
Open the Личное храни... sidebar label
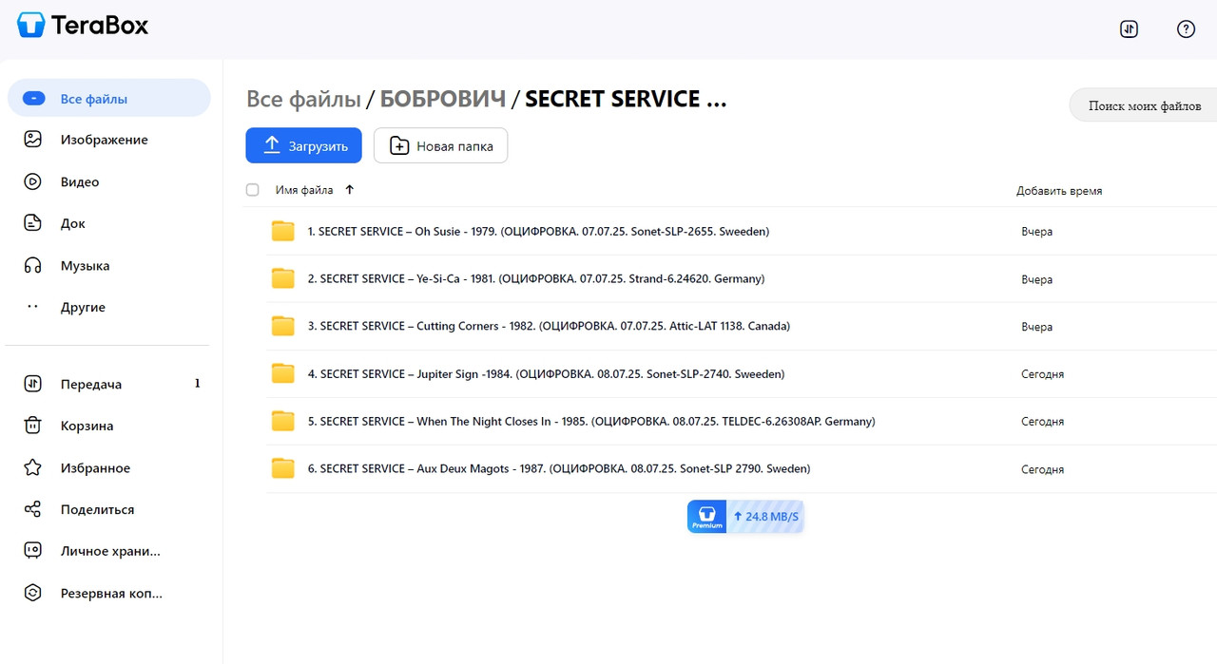click(x=110, y=551)
